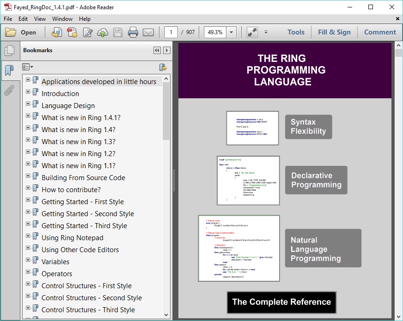Open the Tools pane
Viewport: 403px width, 321px height.
(296, 32)
